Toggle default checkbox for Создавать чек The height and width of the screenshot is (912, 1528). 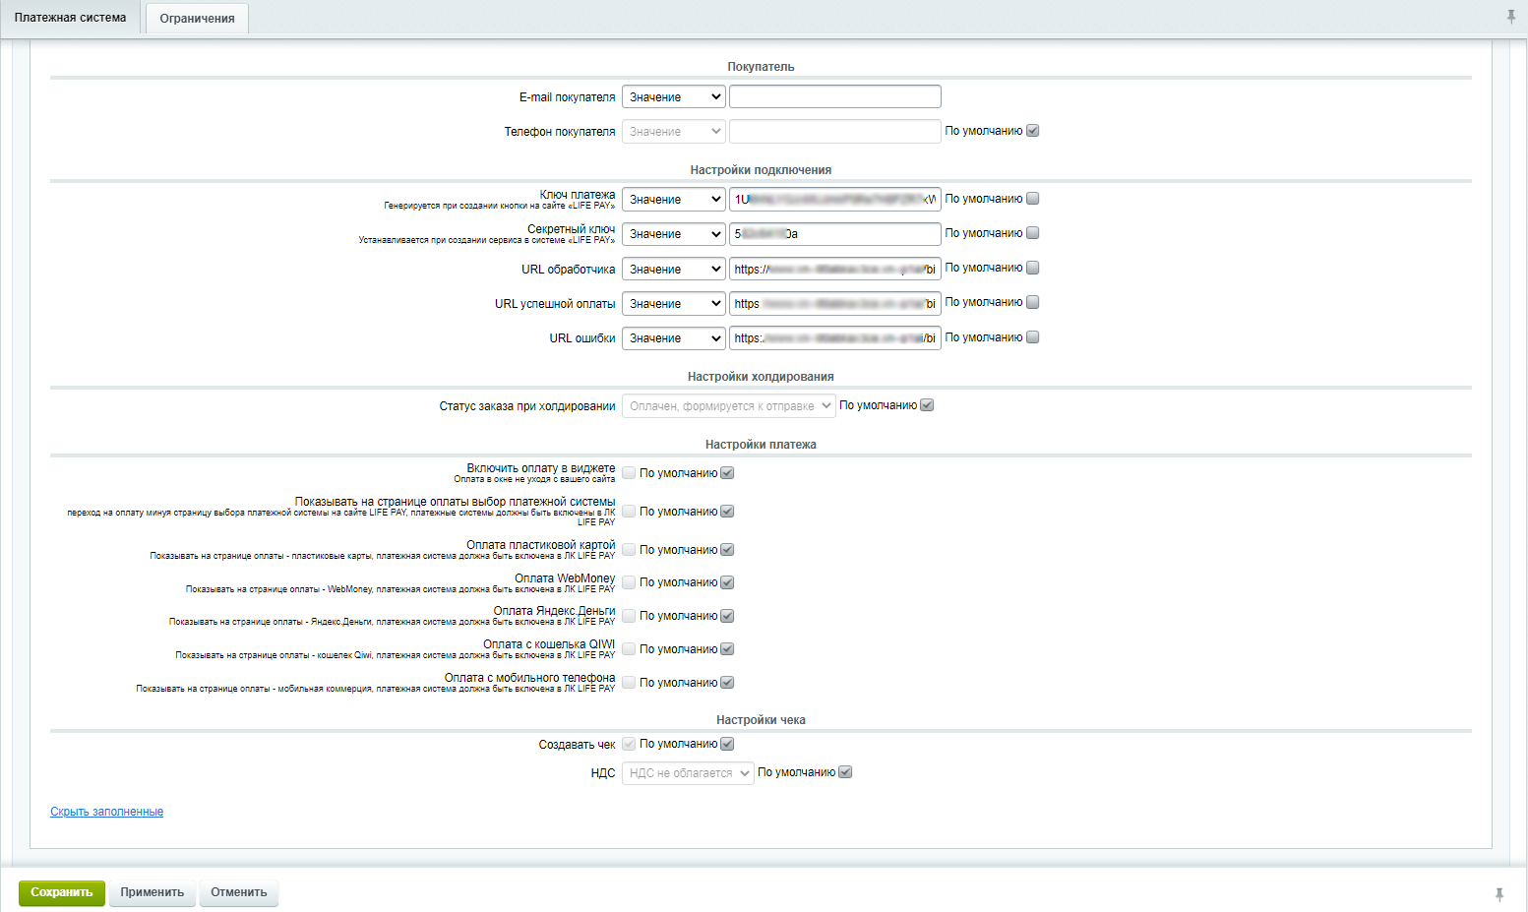tap(727, 744)
